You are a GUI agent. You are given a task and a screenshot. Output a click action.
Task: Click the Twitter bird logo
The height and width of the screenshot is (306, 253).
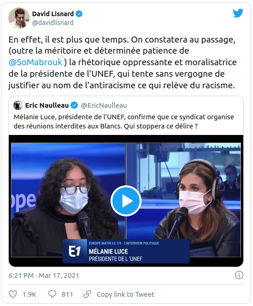pos(238,13)
